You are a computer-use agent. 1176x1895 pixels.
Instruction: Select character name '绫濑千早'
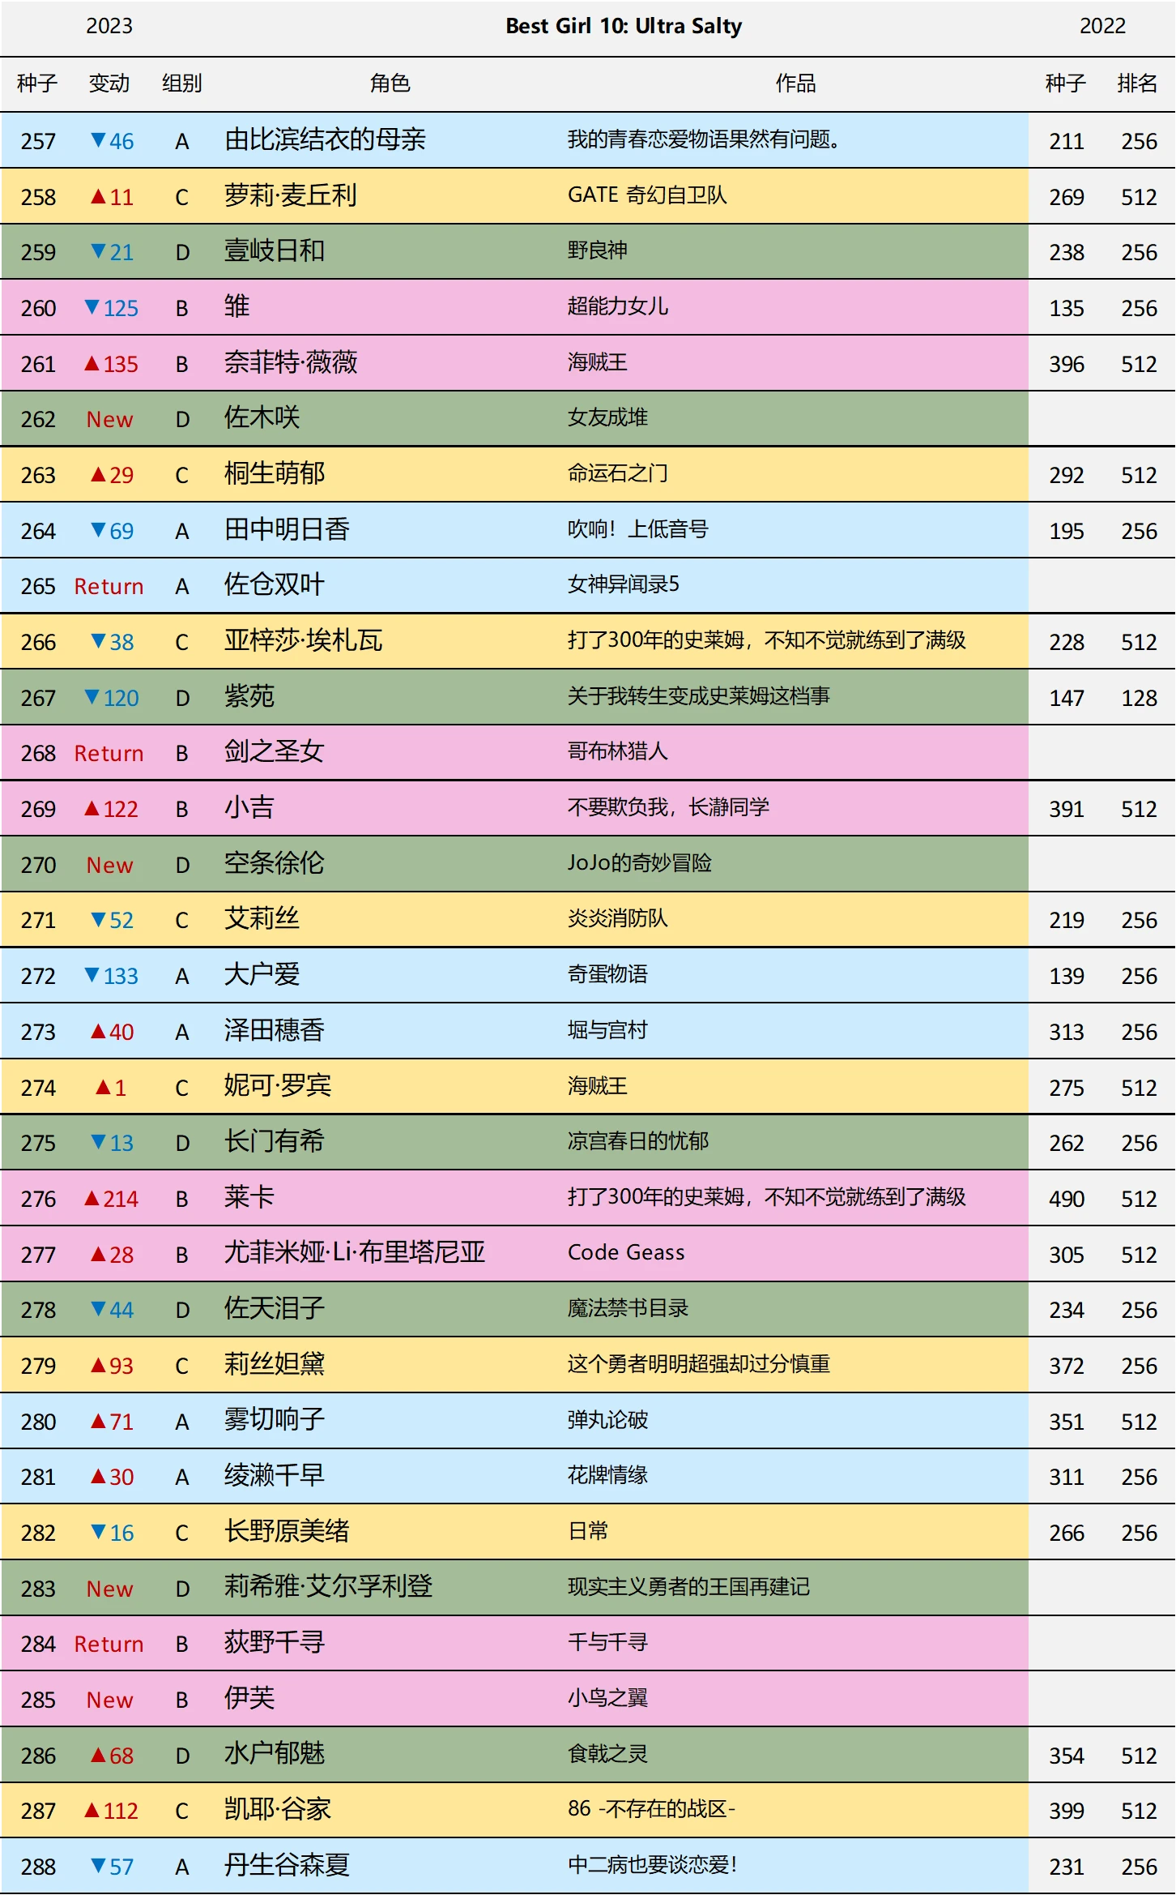tap(274, 1475)
